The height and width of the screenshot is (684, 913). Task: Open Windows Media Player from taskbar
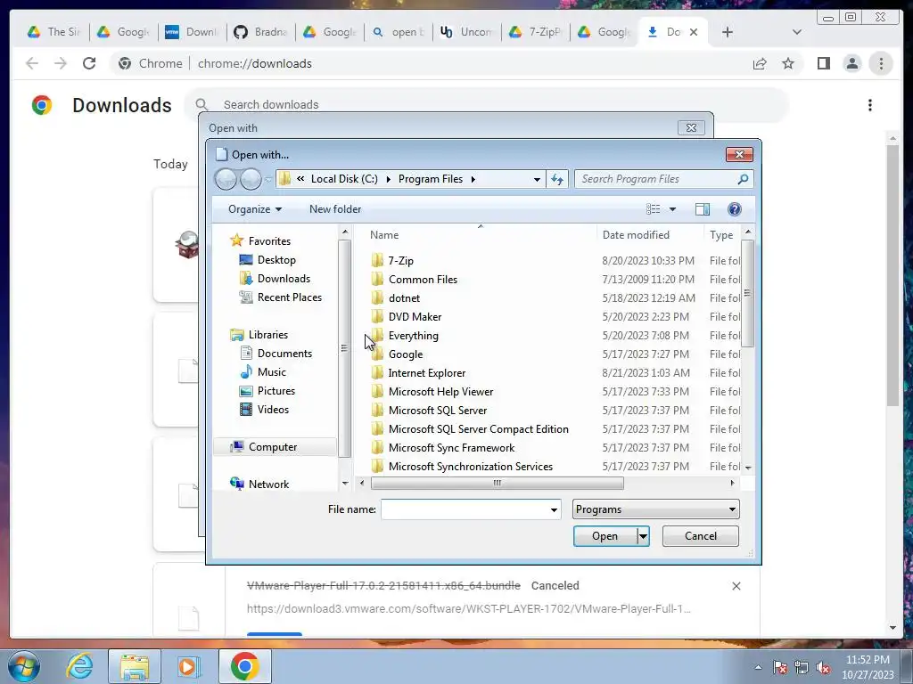pyautogui.click(x=188, y=666)
